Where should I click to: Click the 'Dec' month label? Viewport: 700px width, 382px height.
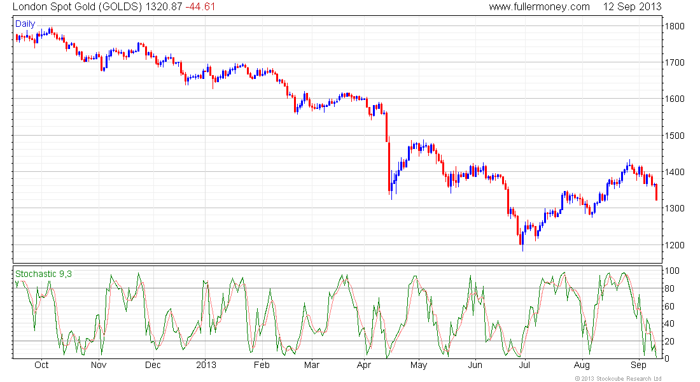[153, 365]
